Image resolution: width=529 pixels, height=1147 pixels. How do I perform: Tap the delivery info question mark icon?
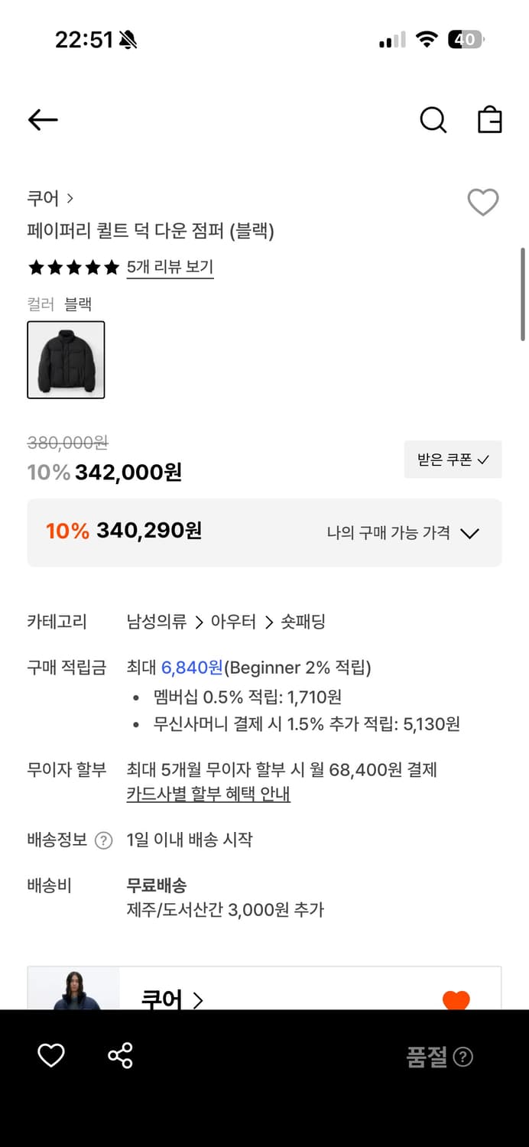click(102, 839)
